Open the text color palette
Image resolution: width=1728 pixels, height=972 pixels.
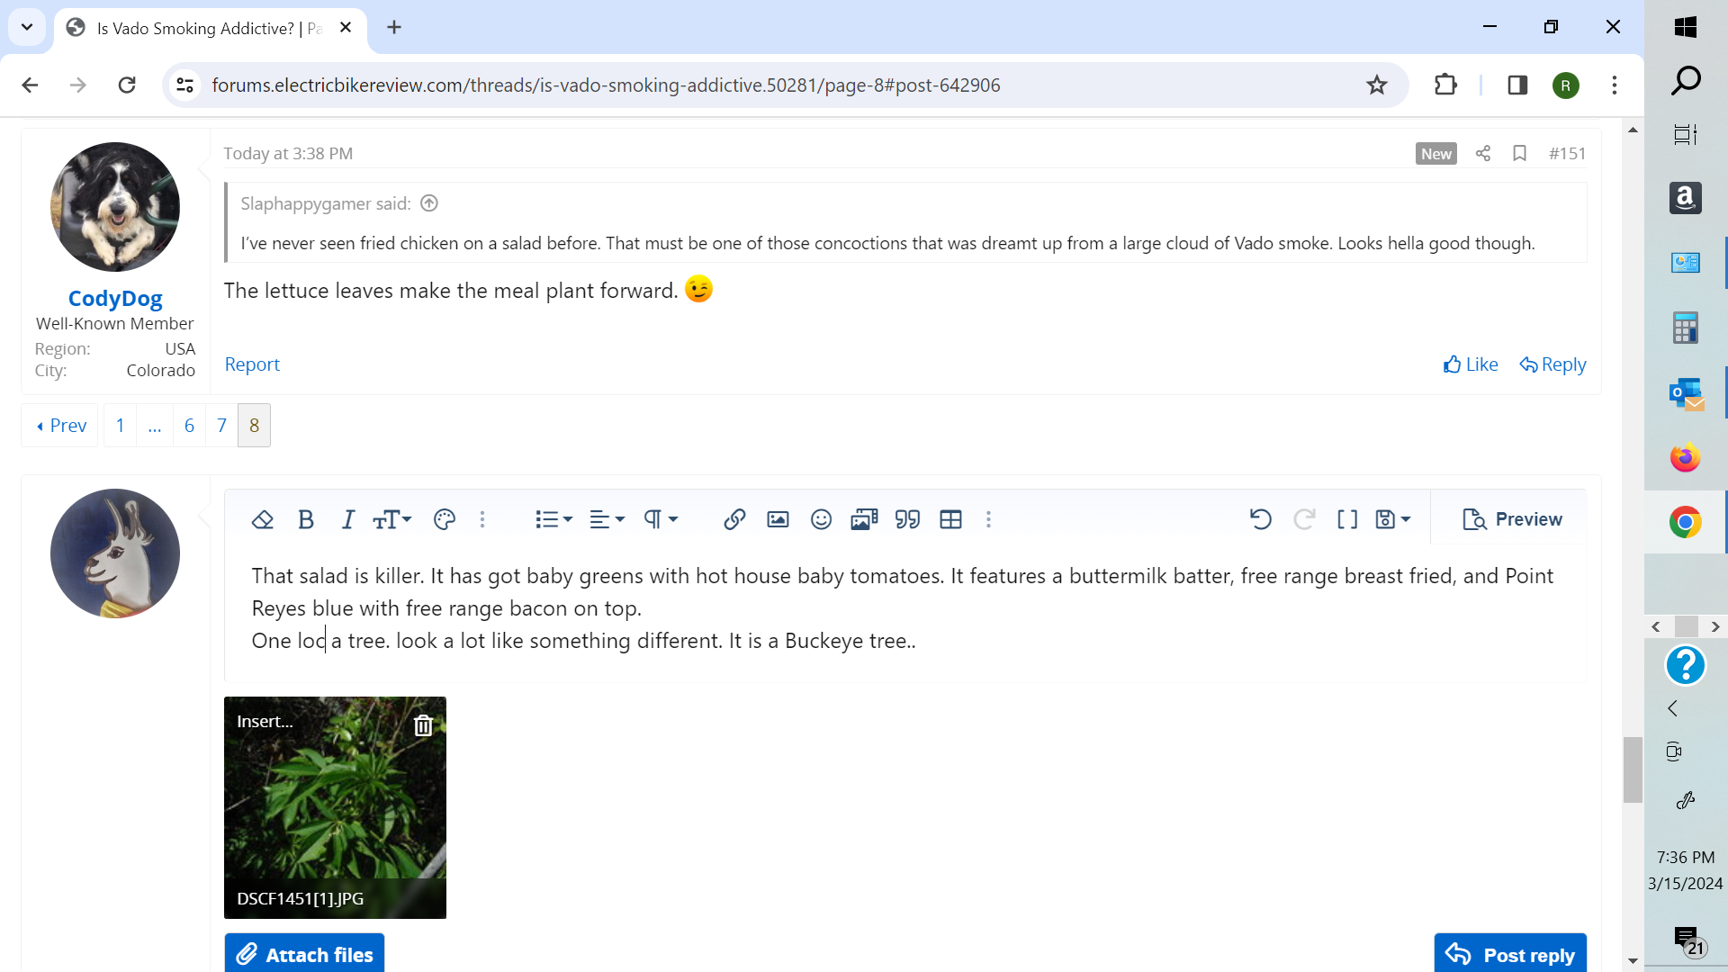[x=445, y=519]
